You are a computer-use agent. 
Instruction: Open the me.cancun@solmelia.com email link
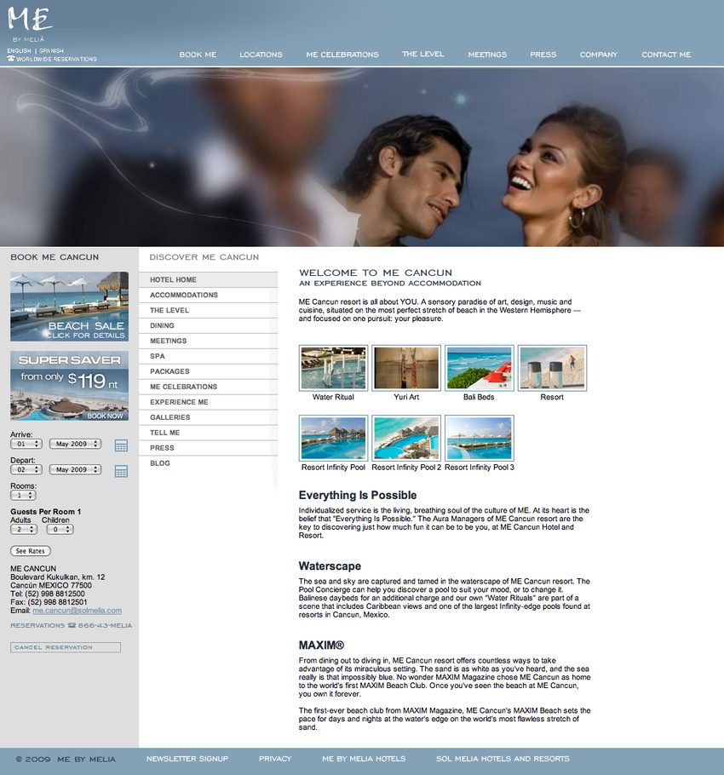point(78,611)
